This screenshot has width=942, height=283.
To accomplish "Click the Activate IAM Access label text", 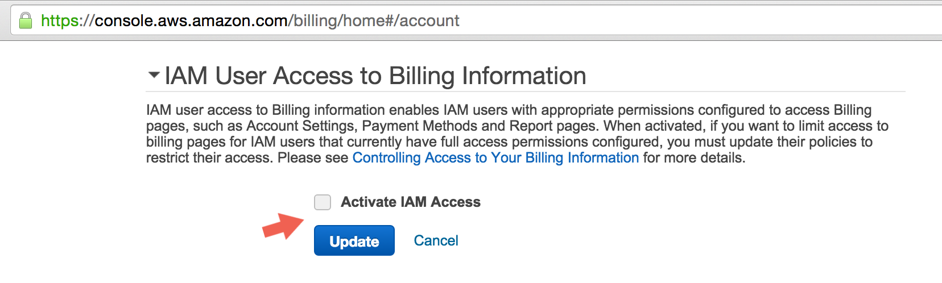I will [x=411, y=202].
